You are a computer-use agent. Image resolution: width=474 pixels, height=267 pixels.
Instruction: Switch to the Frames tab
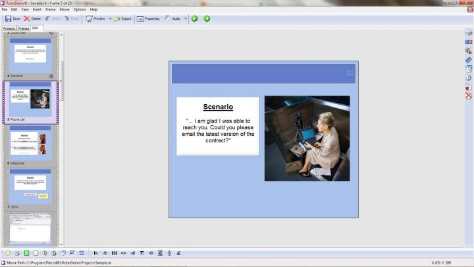[24, 28]
